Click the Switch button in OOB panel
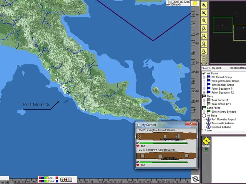The image size is (246, 184). point(206,68)
